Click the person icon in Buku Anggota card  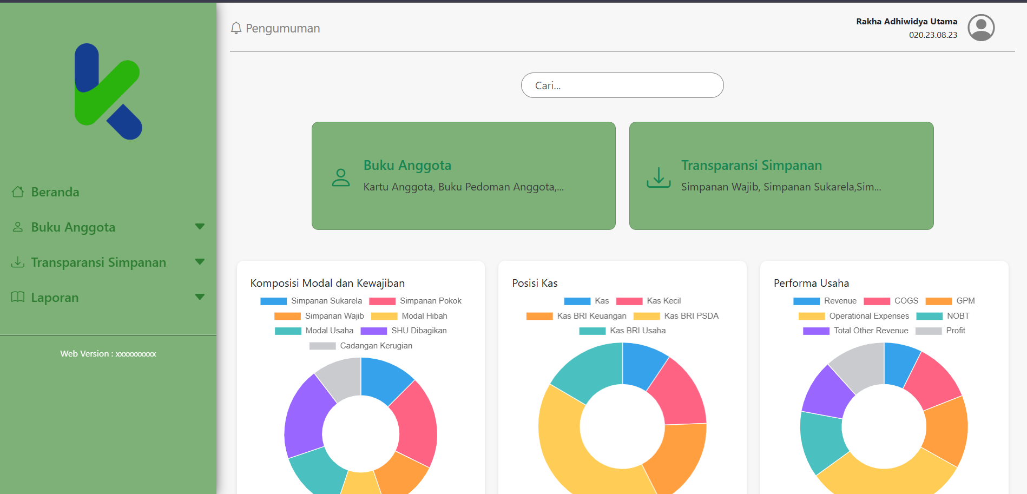pos(340,177)
